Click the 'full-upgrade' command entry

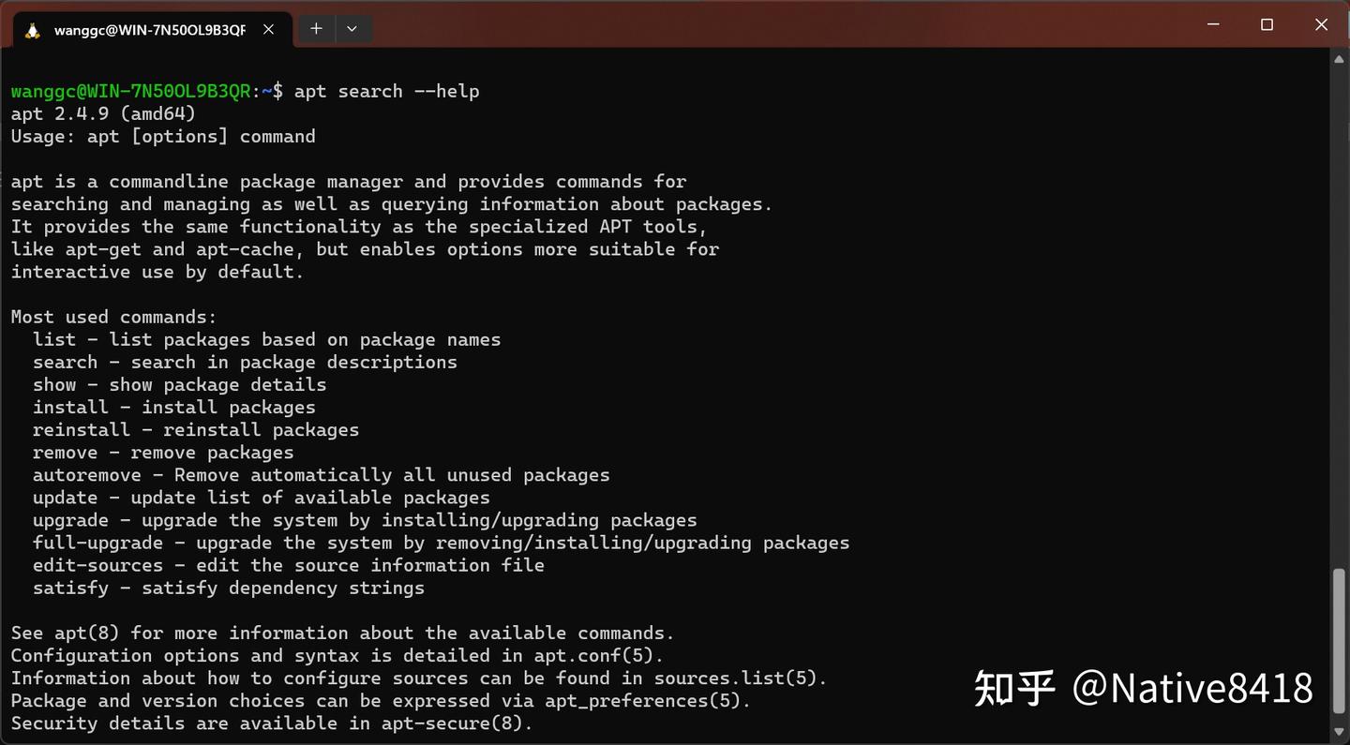(x=97, y=543)
